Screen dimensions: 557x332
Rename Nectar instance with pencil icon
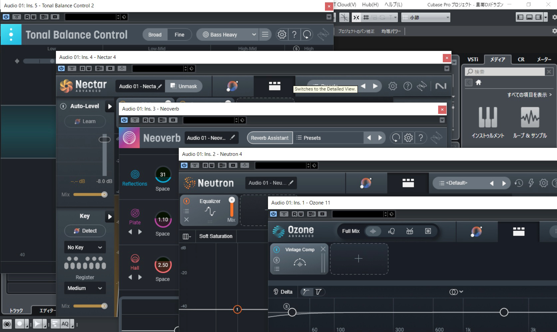coord(160,86)
